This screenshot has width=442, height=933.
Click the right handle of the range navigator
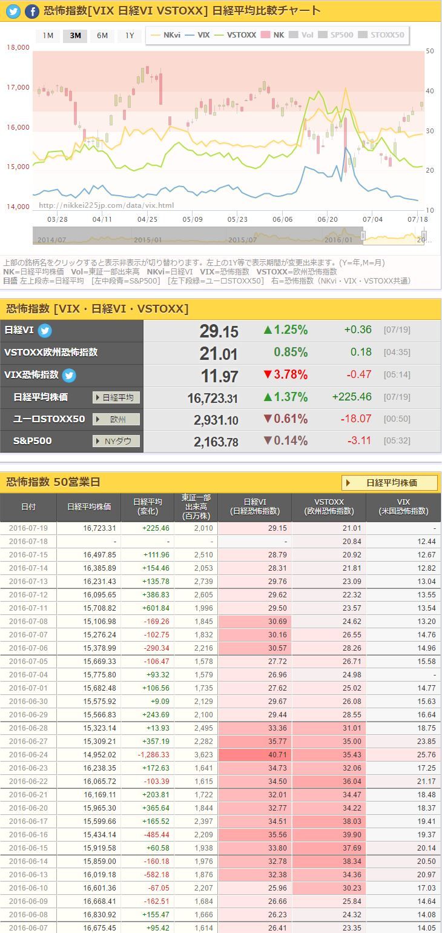tap(424, 236)
